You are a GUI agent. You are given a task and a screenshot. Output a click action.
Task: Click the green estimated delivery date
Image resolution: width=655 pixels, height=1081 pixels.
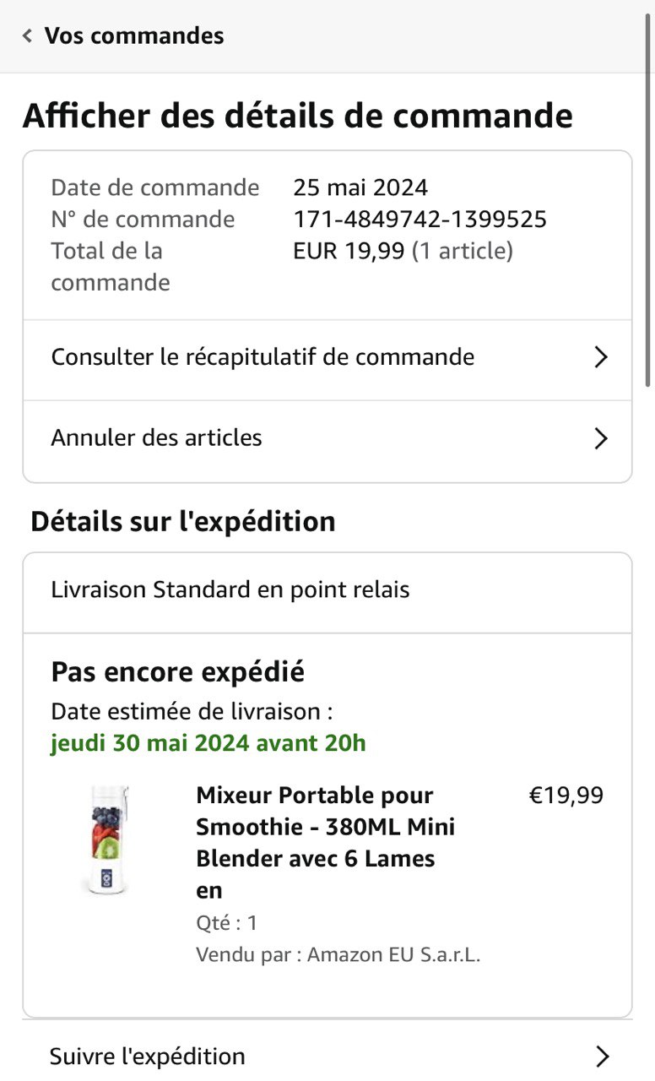coord(208,743)
